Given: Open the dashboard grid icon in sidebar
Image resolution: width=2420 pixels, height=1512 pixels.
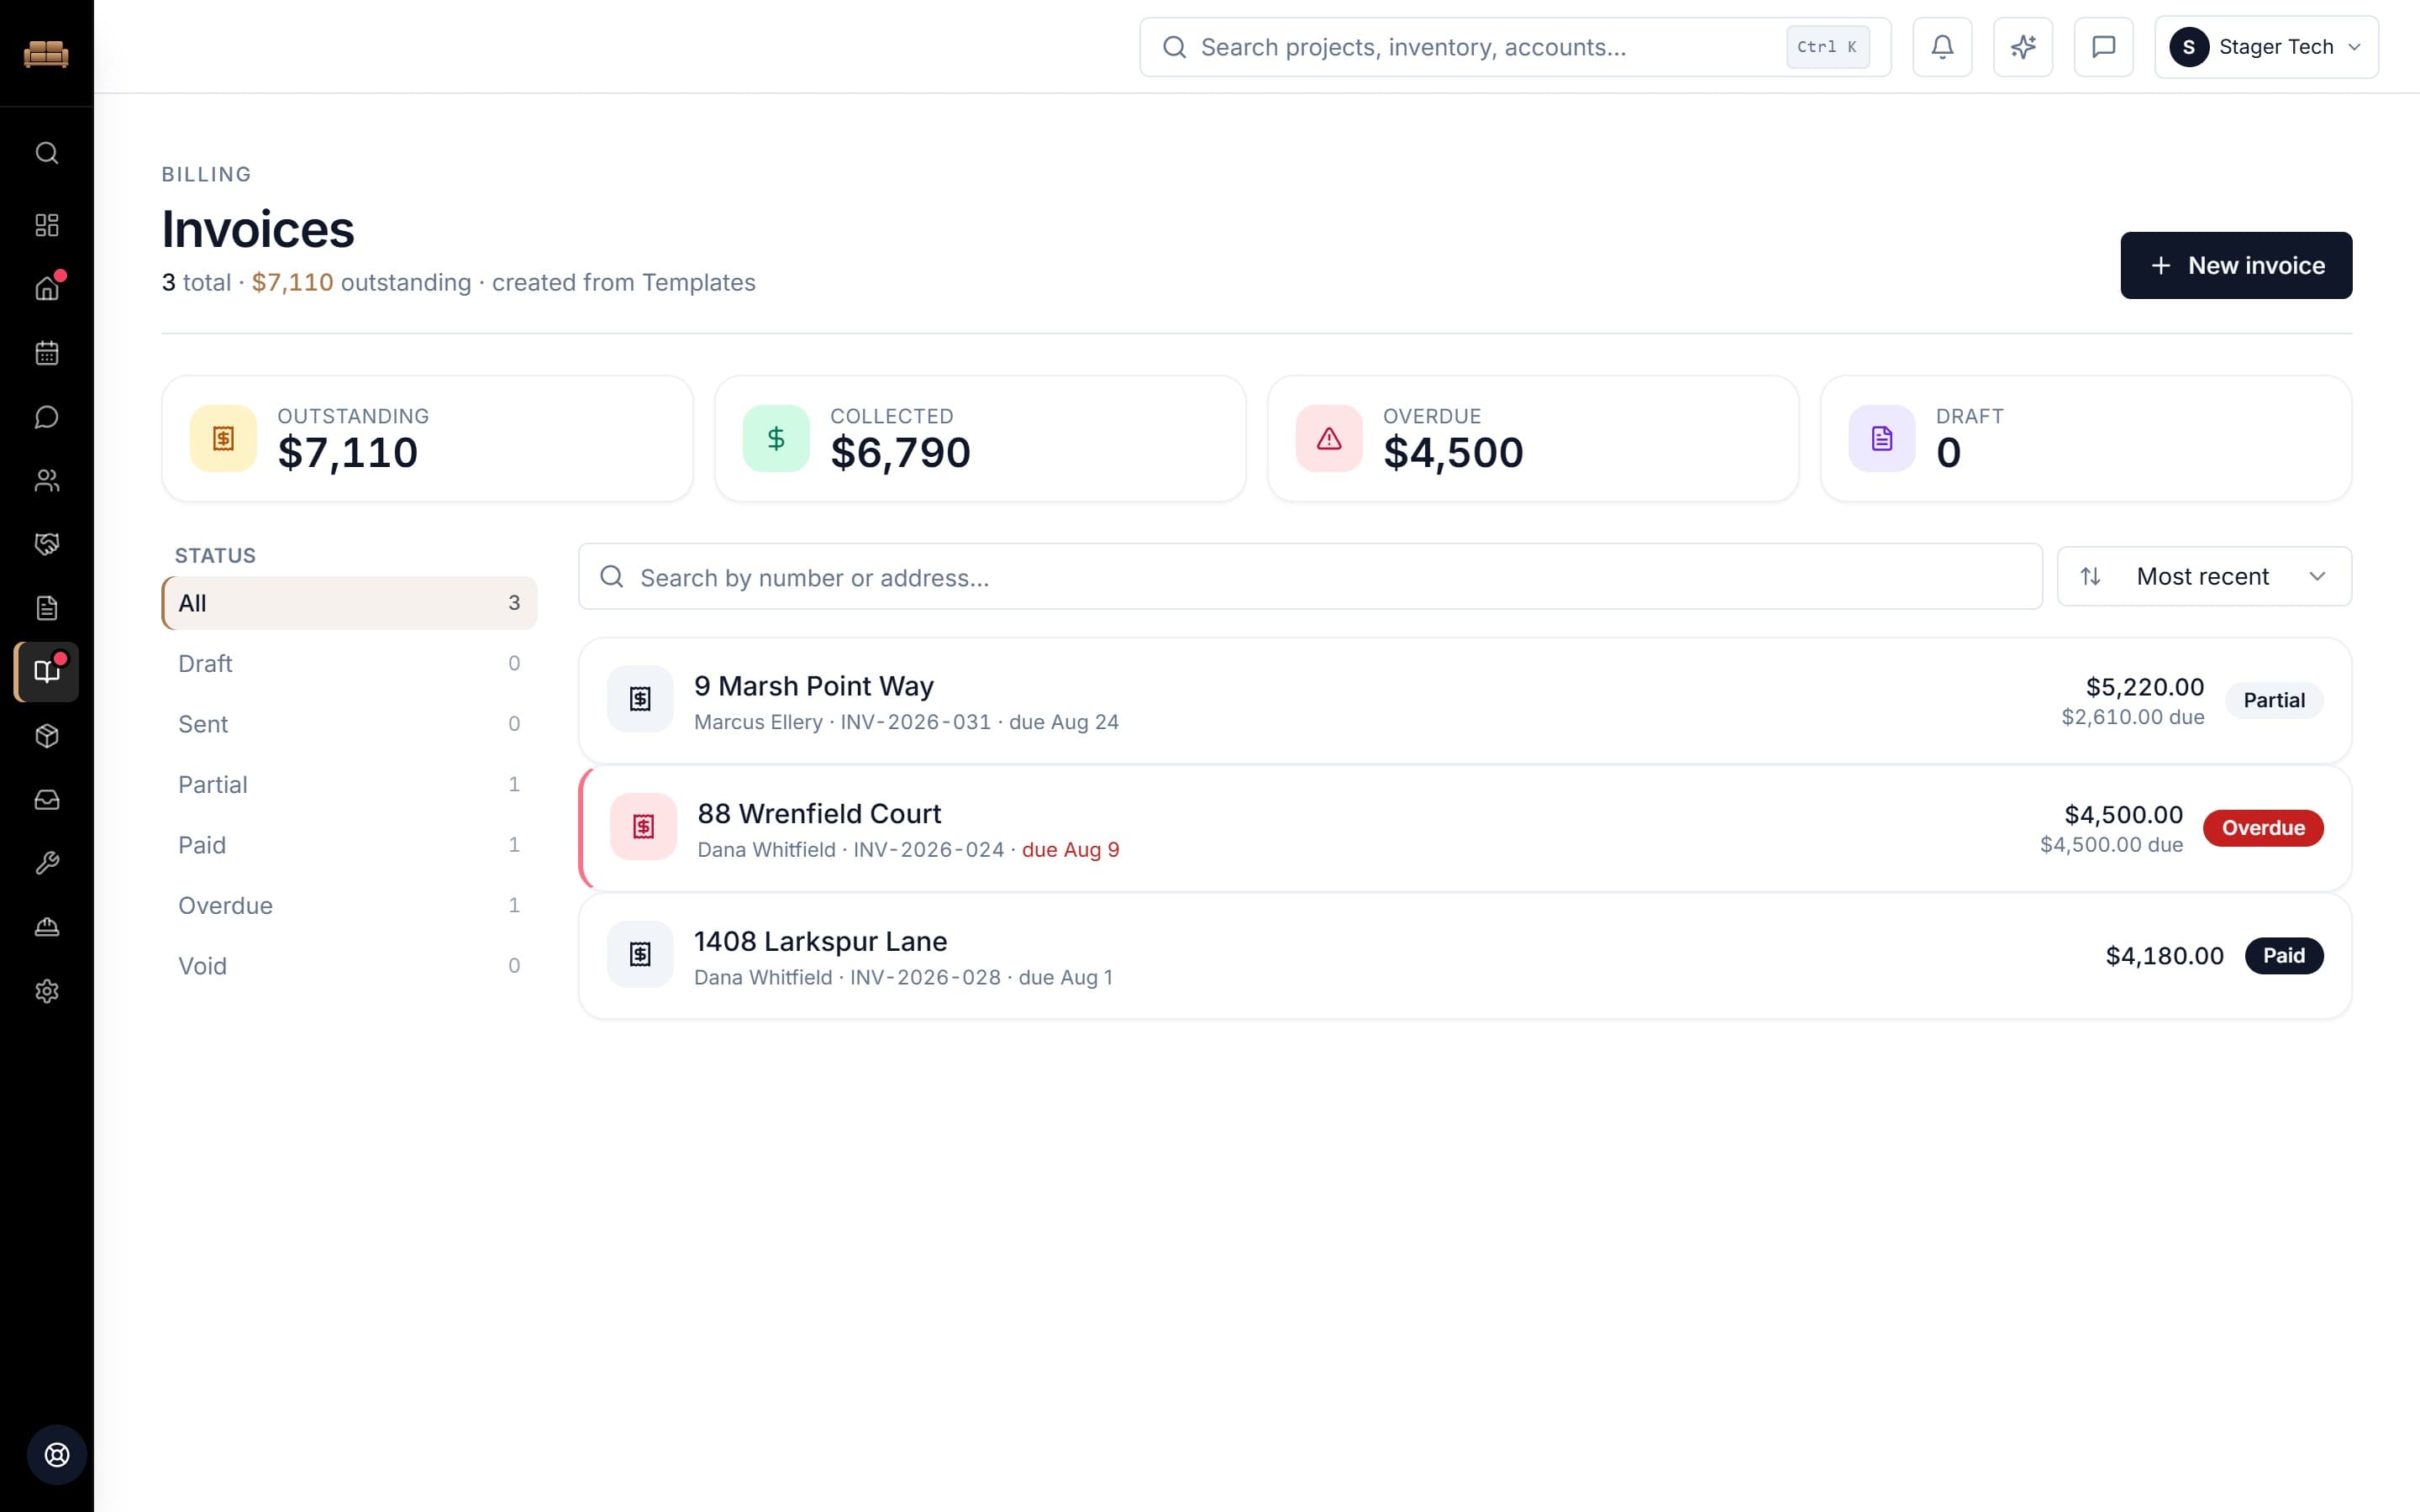Looking at the screenshot, I should [47, 225].
